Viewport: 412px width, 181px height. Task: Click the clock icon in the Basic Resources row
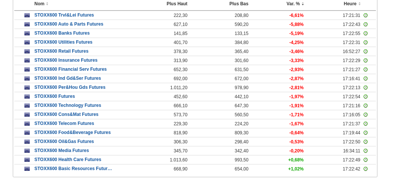(365, 169)
